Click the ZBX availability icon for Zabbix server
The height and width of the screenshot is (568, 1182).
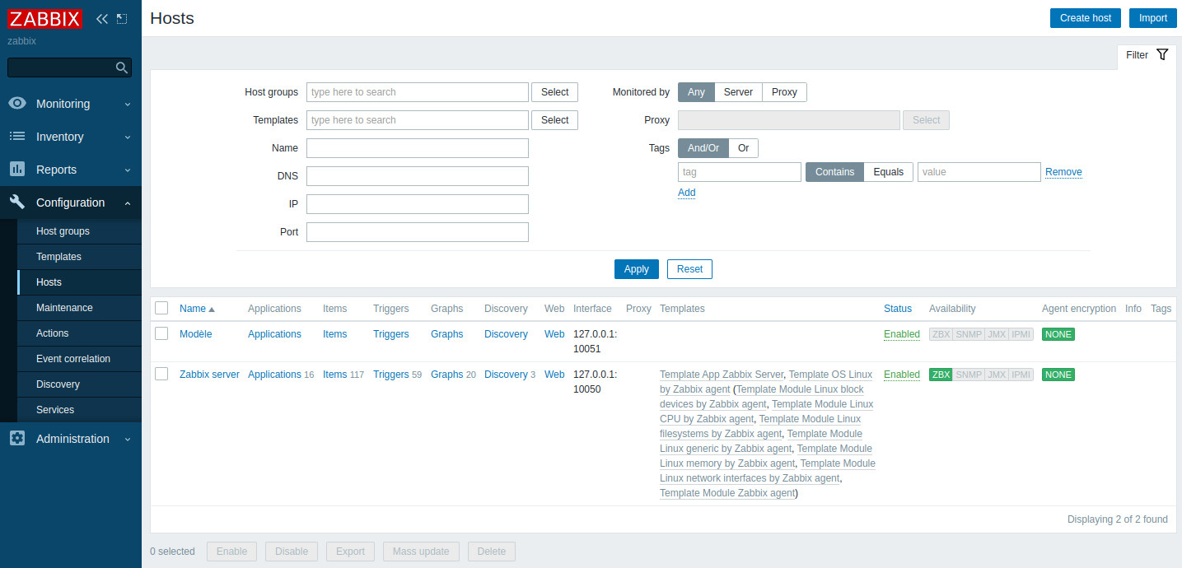point(941,374)
